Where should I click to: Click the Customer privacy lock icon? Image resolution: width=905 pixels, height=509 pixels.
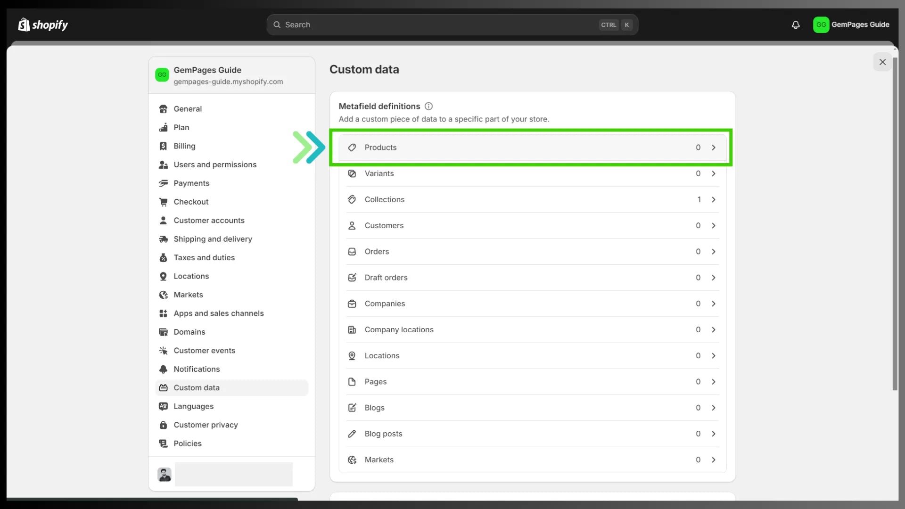tap(163, 425)
